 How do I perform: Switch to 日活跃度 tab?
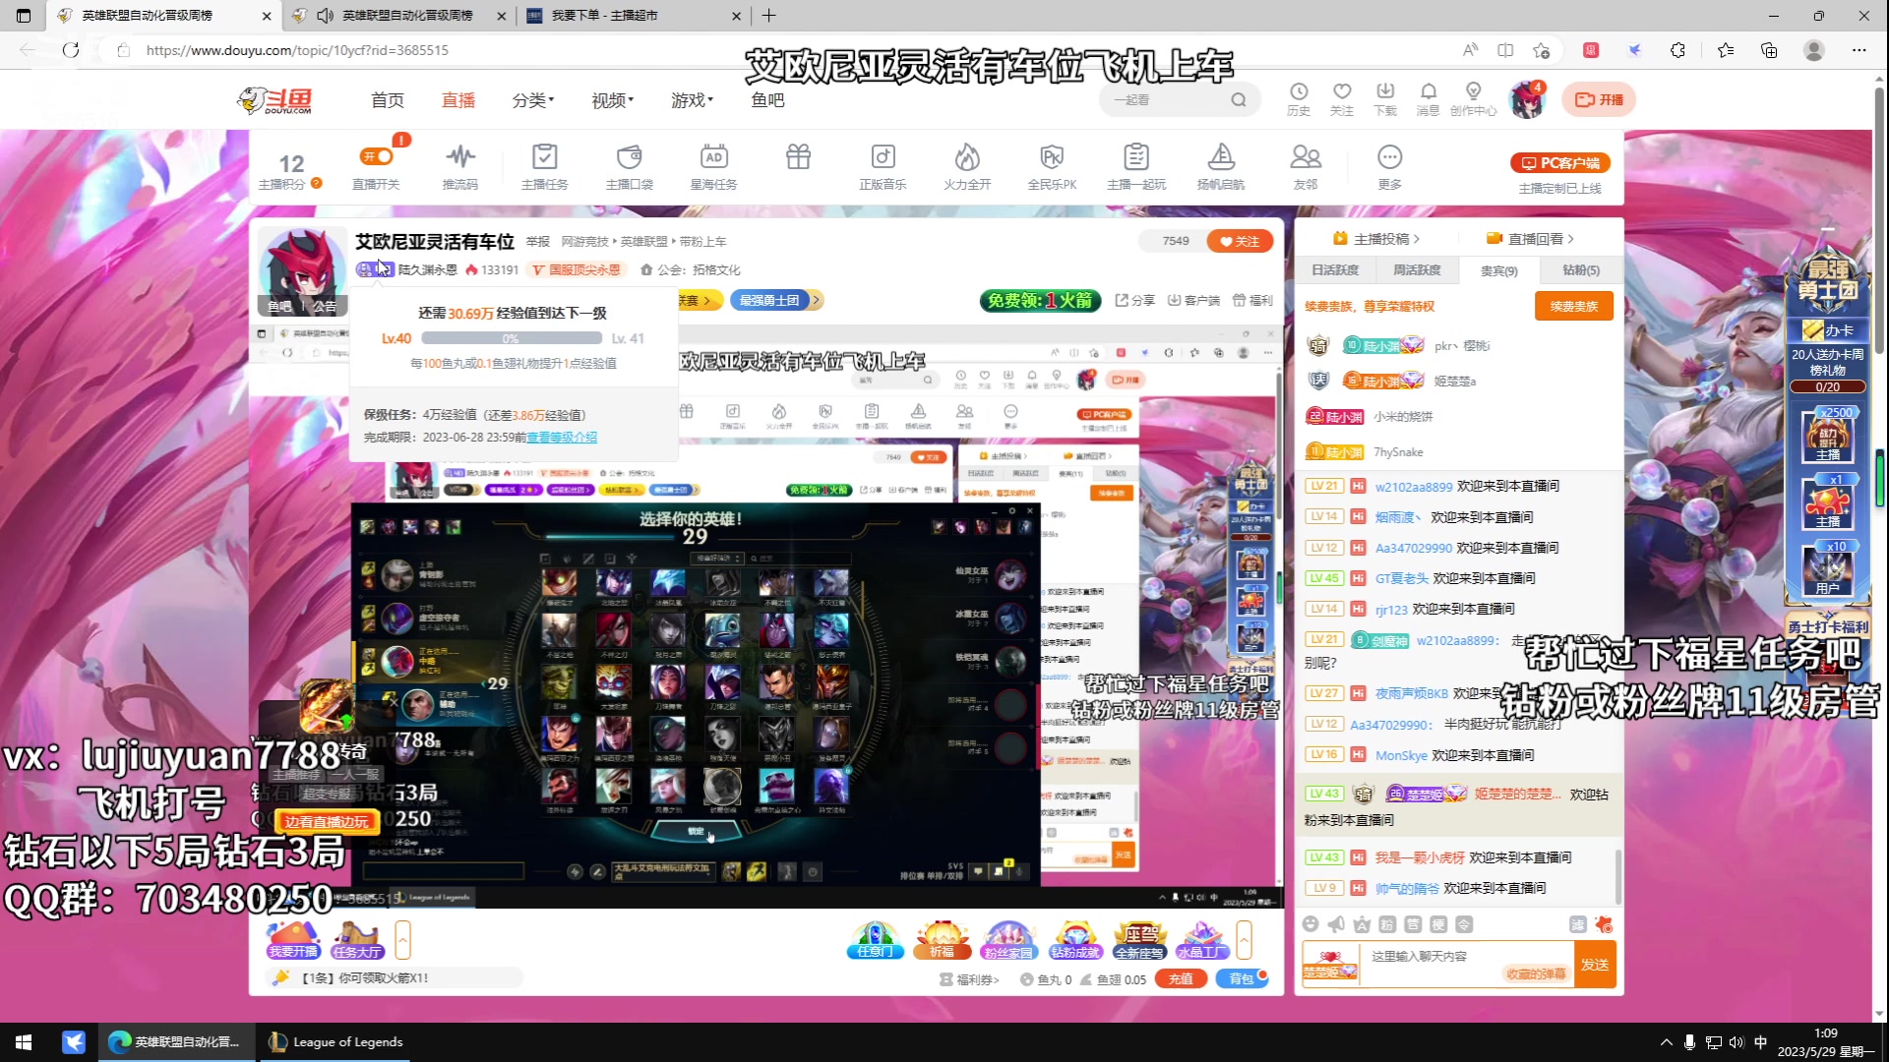click(1335, 269)
